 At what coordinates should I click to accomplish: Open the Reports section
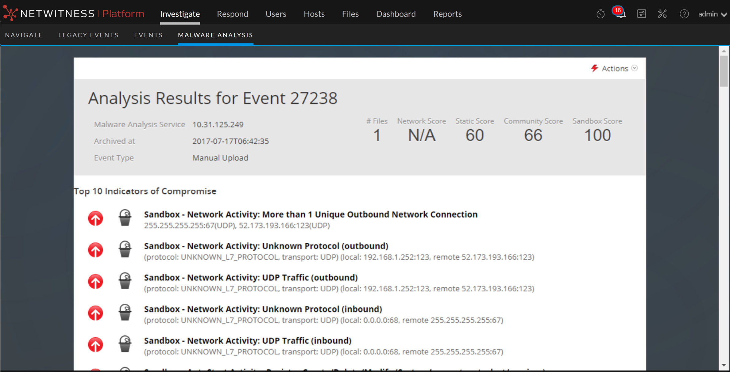coord(447,14)
